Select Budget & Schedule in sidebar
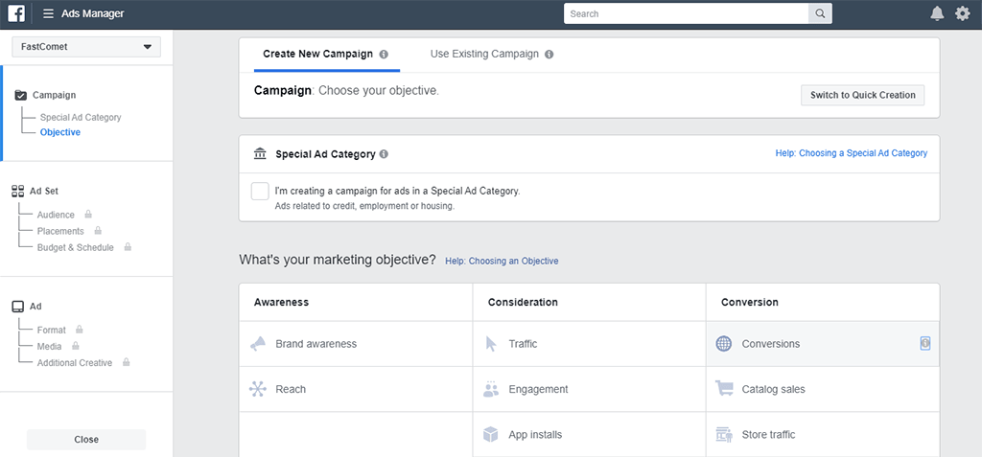Viewport: 982px width, 457px height. pyautogui.click(x=75, y=247)
